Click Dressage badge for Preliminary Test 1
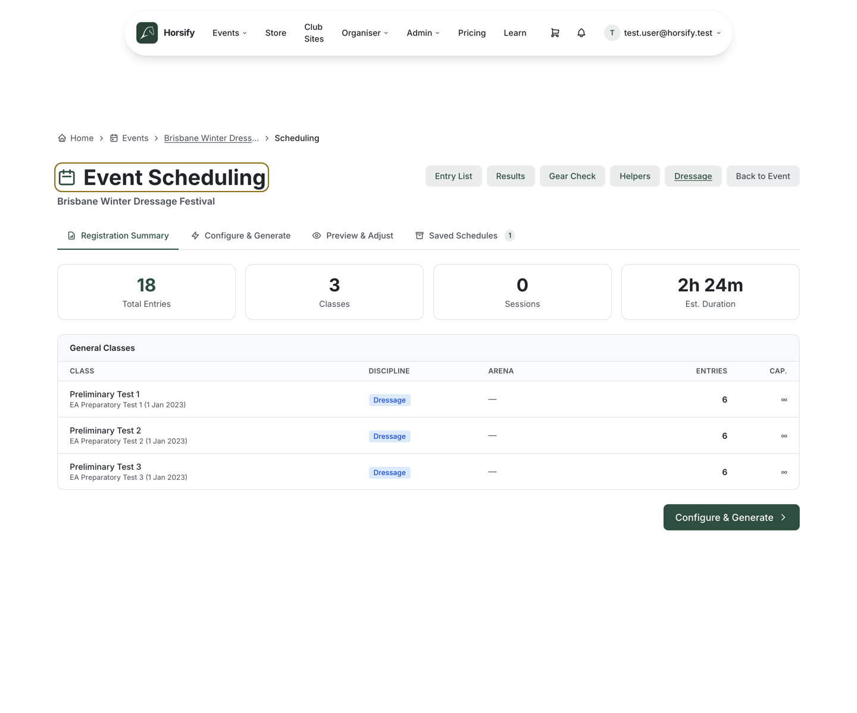Screen dimensions: 857x713 point(389,400)
